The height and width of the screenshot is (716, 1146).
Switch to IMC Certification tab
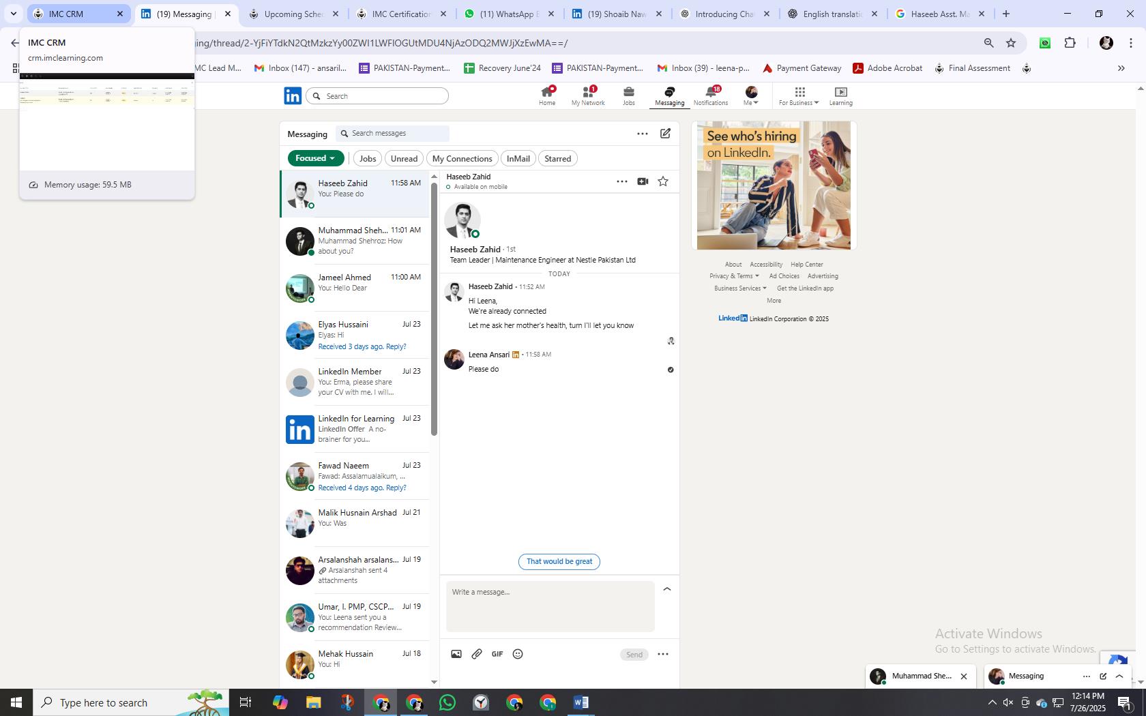(400, 14)
